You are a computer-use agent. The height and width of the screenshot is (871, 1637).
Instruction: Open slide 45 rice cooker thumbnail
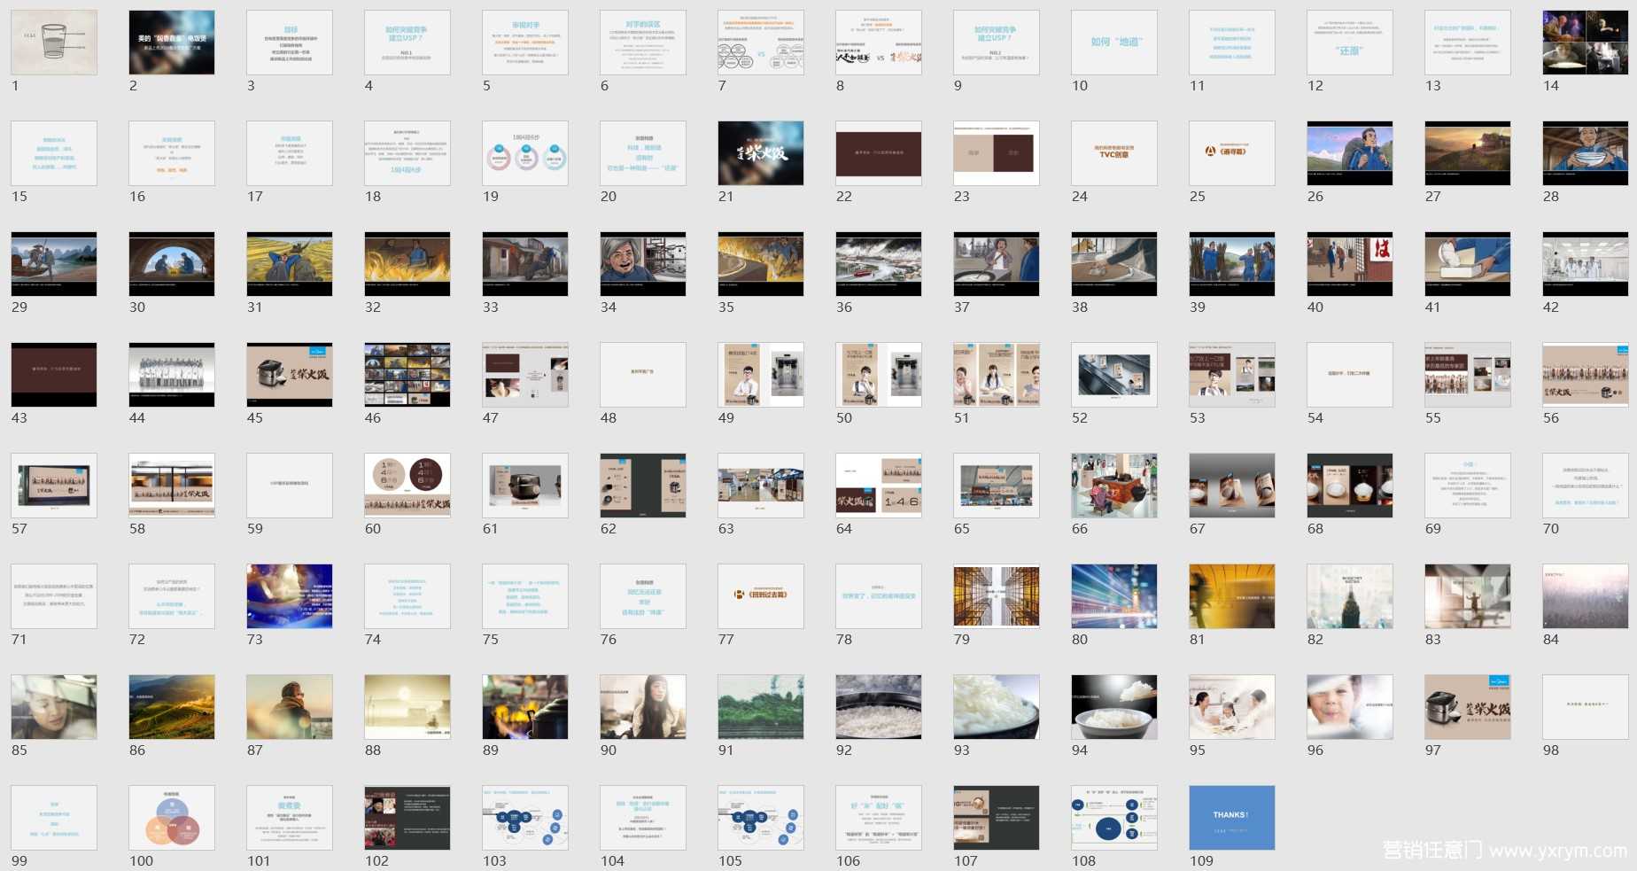290,375
